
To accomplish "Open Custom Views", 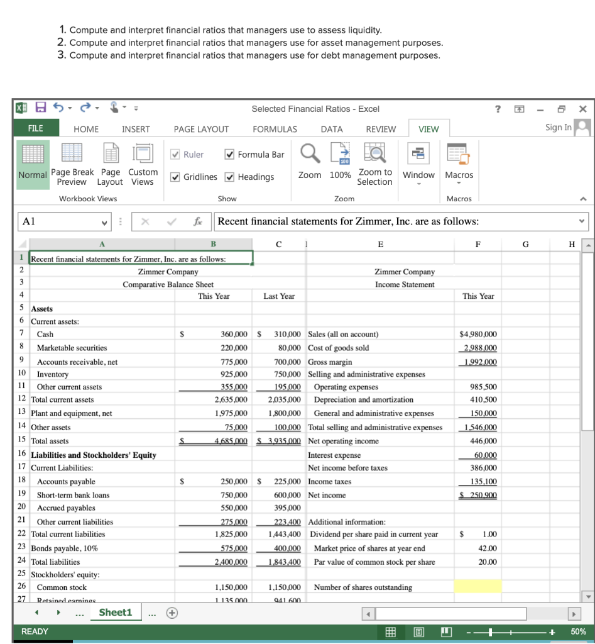I will click(x=143, y=164).
